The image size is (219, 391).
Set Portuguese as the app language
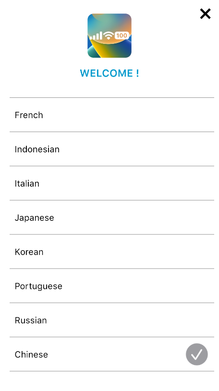point(112,286)
